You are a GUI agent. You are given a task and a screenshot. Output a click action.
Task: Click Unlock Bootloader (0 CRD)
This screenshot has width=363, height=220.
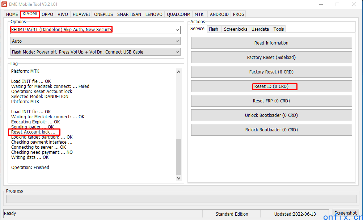point(271,115)
